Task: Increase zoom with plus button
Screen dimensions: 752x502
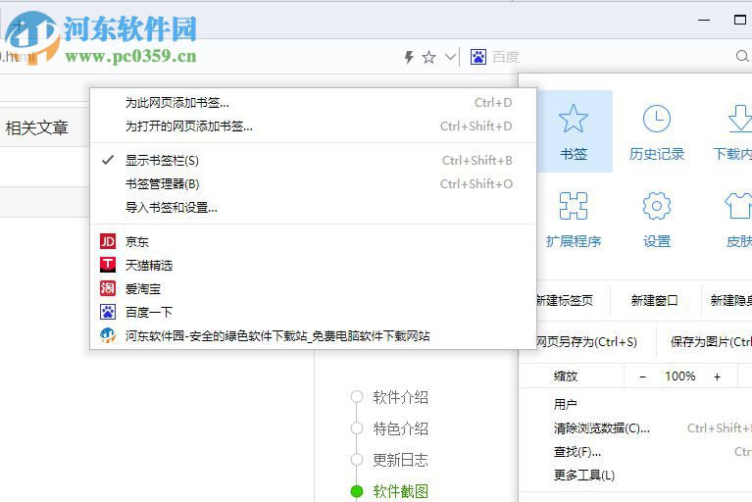Action: (x=717, y=376)
